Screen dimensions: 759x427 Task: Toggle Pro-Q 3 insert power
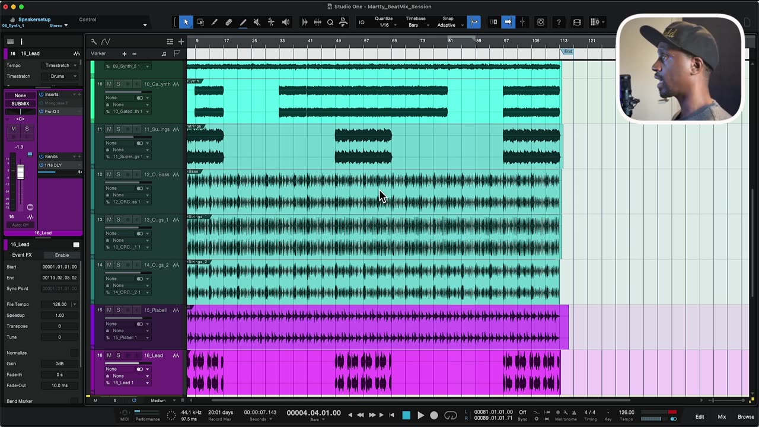42,111
